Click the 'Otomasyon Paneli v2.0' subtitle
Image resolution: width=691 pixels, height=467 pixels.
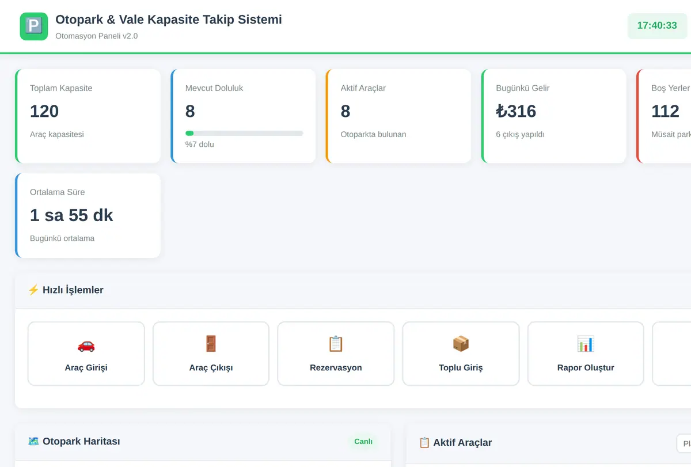tap(97, 36)
